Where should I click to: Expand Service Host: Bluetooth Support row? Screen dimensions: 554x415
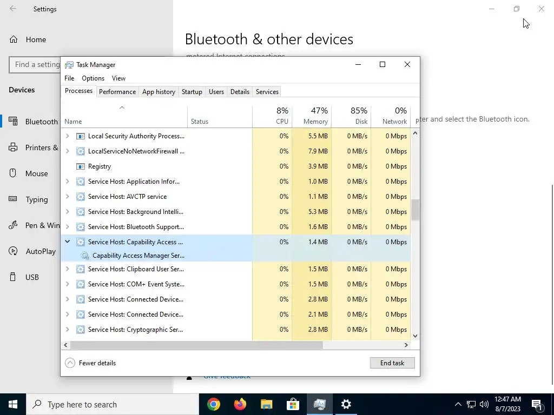[68, 227]
